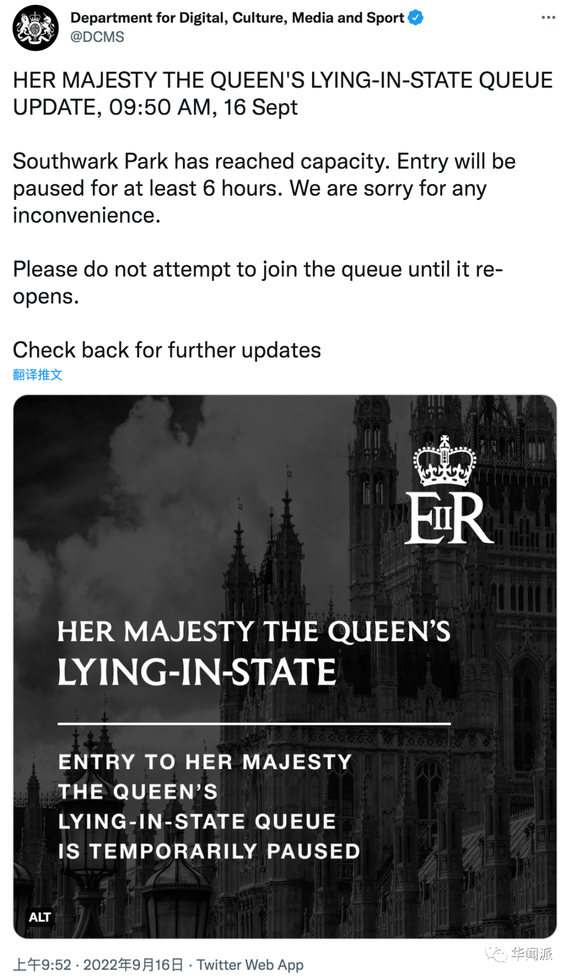
Task: Click the ALT badge on the image
Action: (40, 917)
